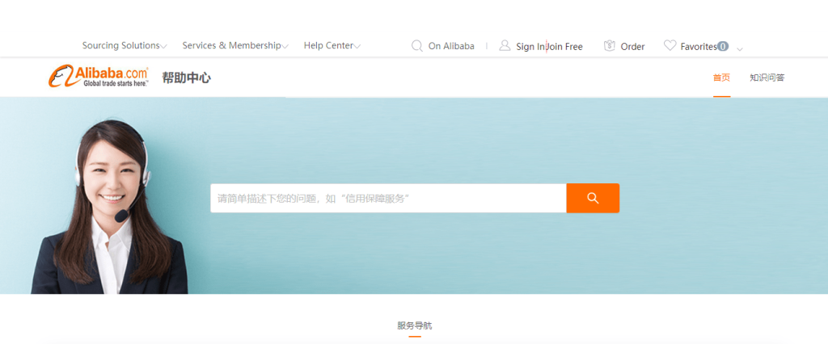The image size is (828, 344).
Task: Click the On Alibaba search scope
Action: click(x=451, y=46)
